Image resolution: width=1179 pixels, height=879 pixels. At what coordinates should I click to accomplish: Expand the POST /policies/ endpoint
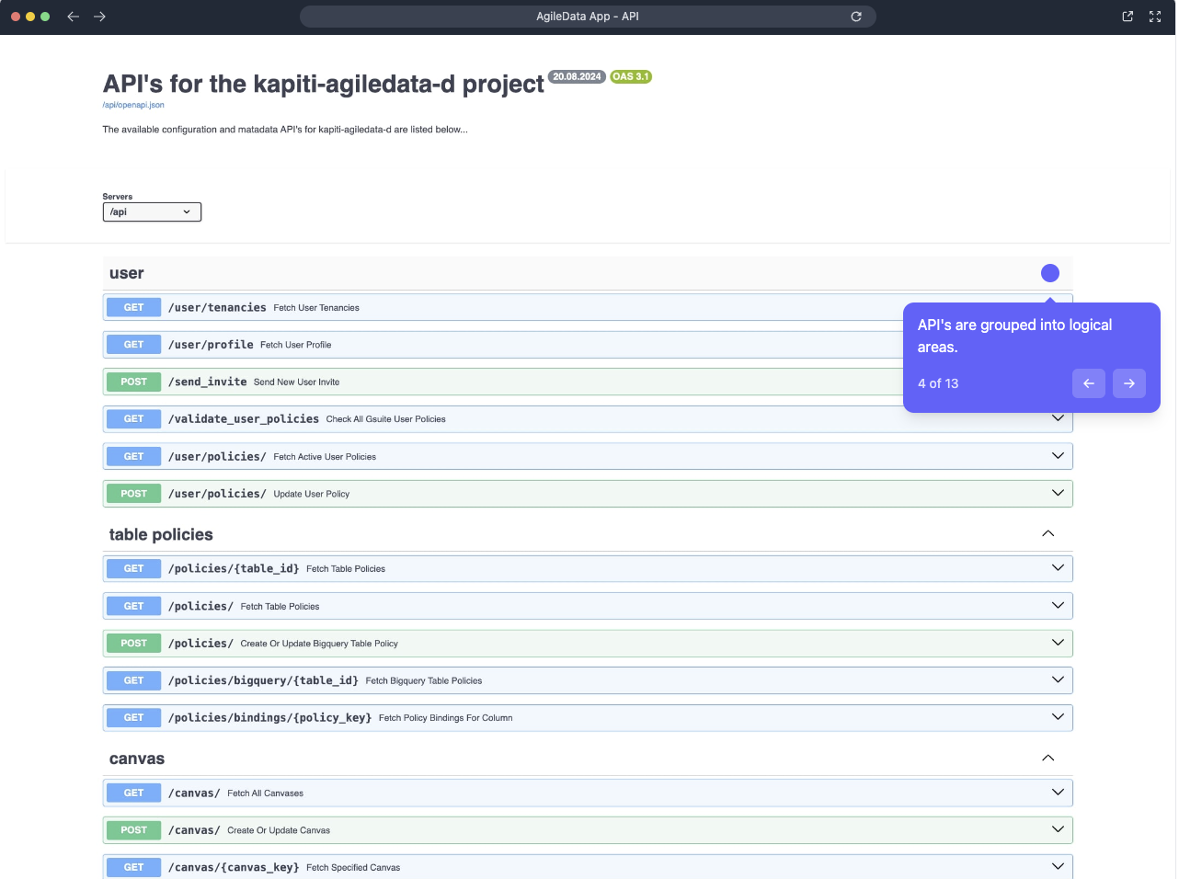(1058, 643)
